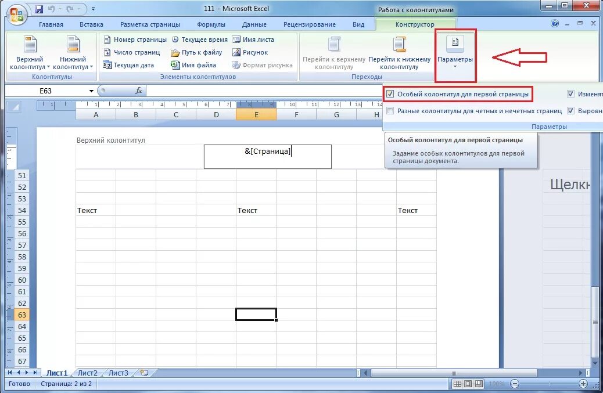Select row 54 header

pos(22,211)
